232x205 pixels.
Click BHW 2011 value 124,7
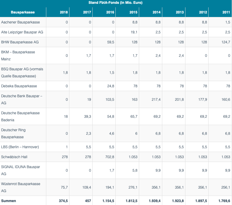pos(226,42)
